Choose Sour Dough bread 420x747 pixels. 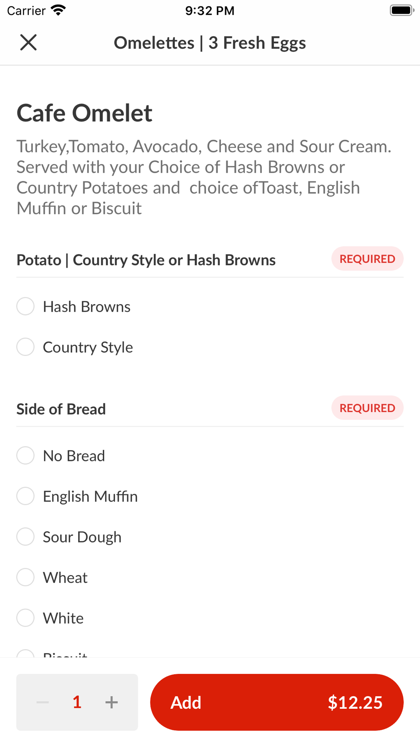click(x=26, y=537)
